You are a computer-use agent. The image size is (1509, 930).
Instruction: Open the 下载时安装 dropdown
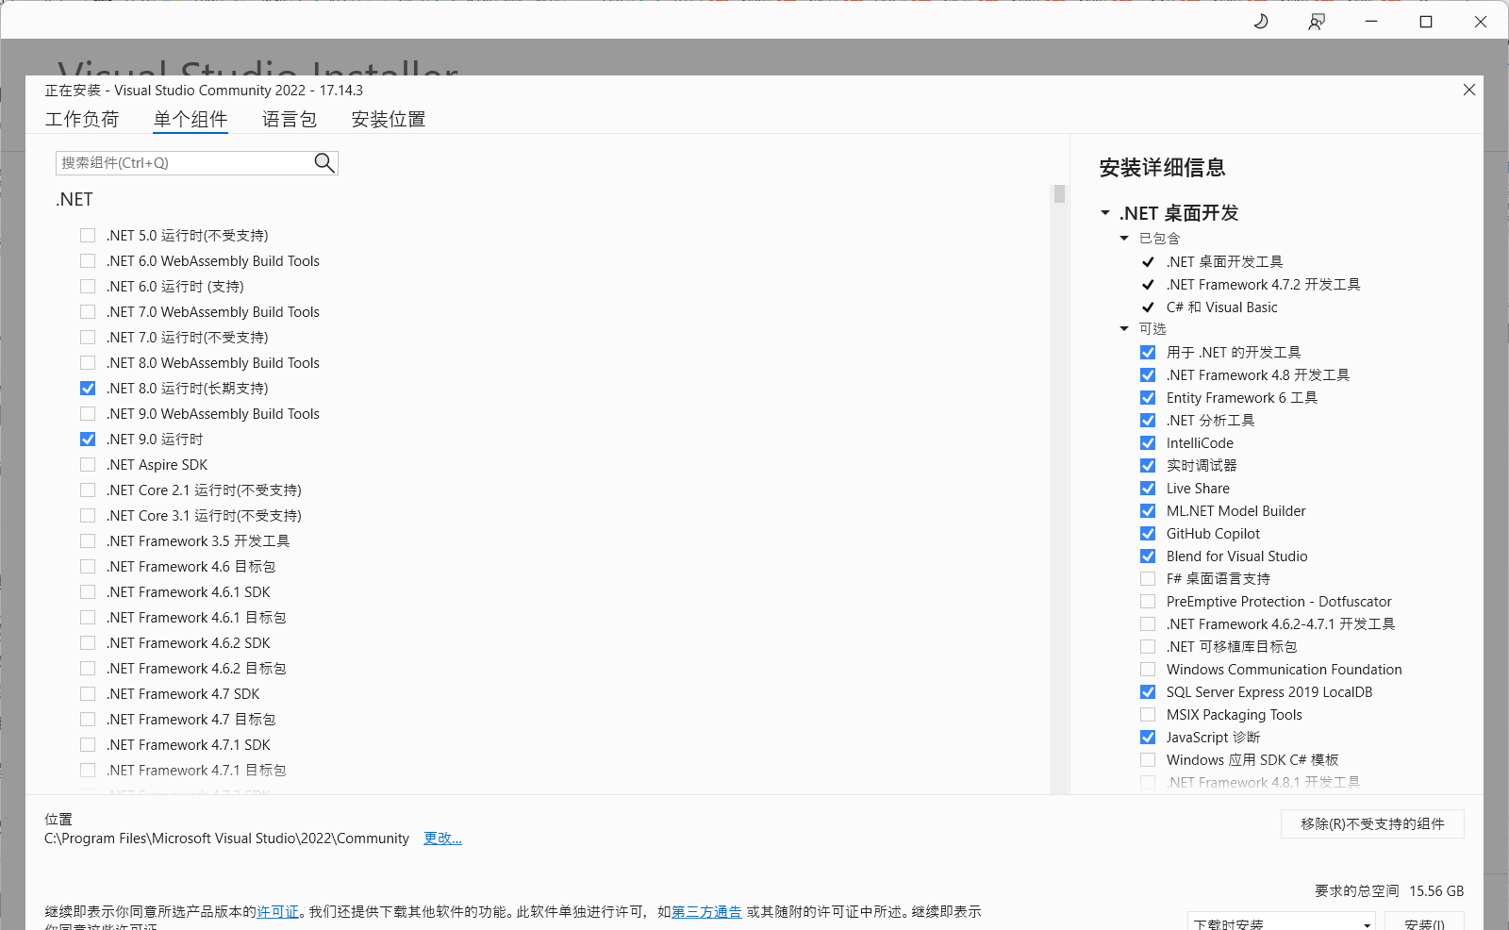[x=1281, y=922]
